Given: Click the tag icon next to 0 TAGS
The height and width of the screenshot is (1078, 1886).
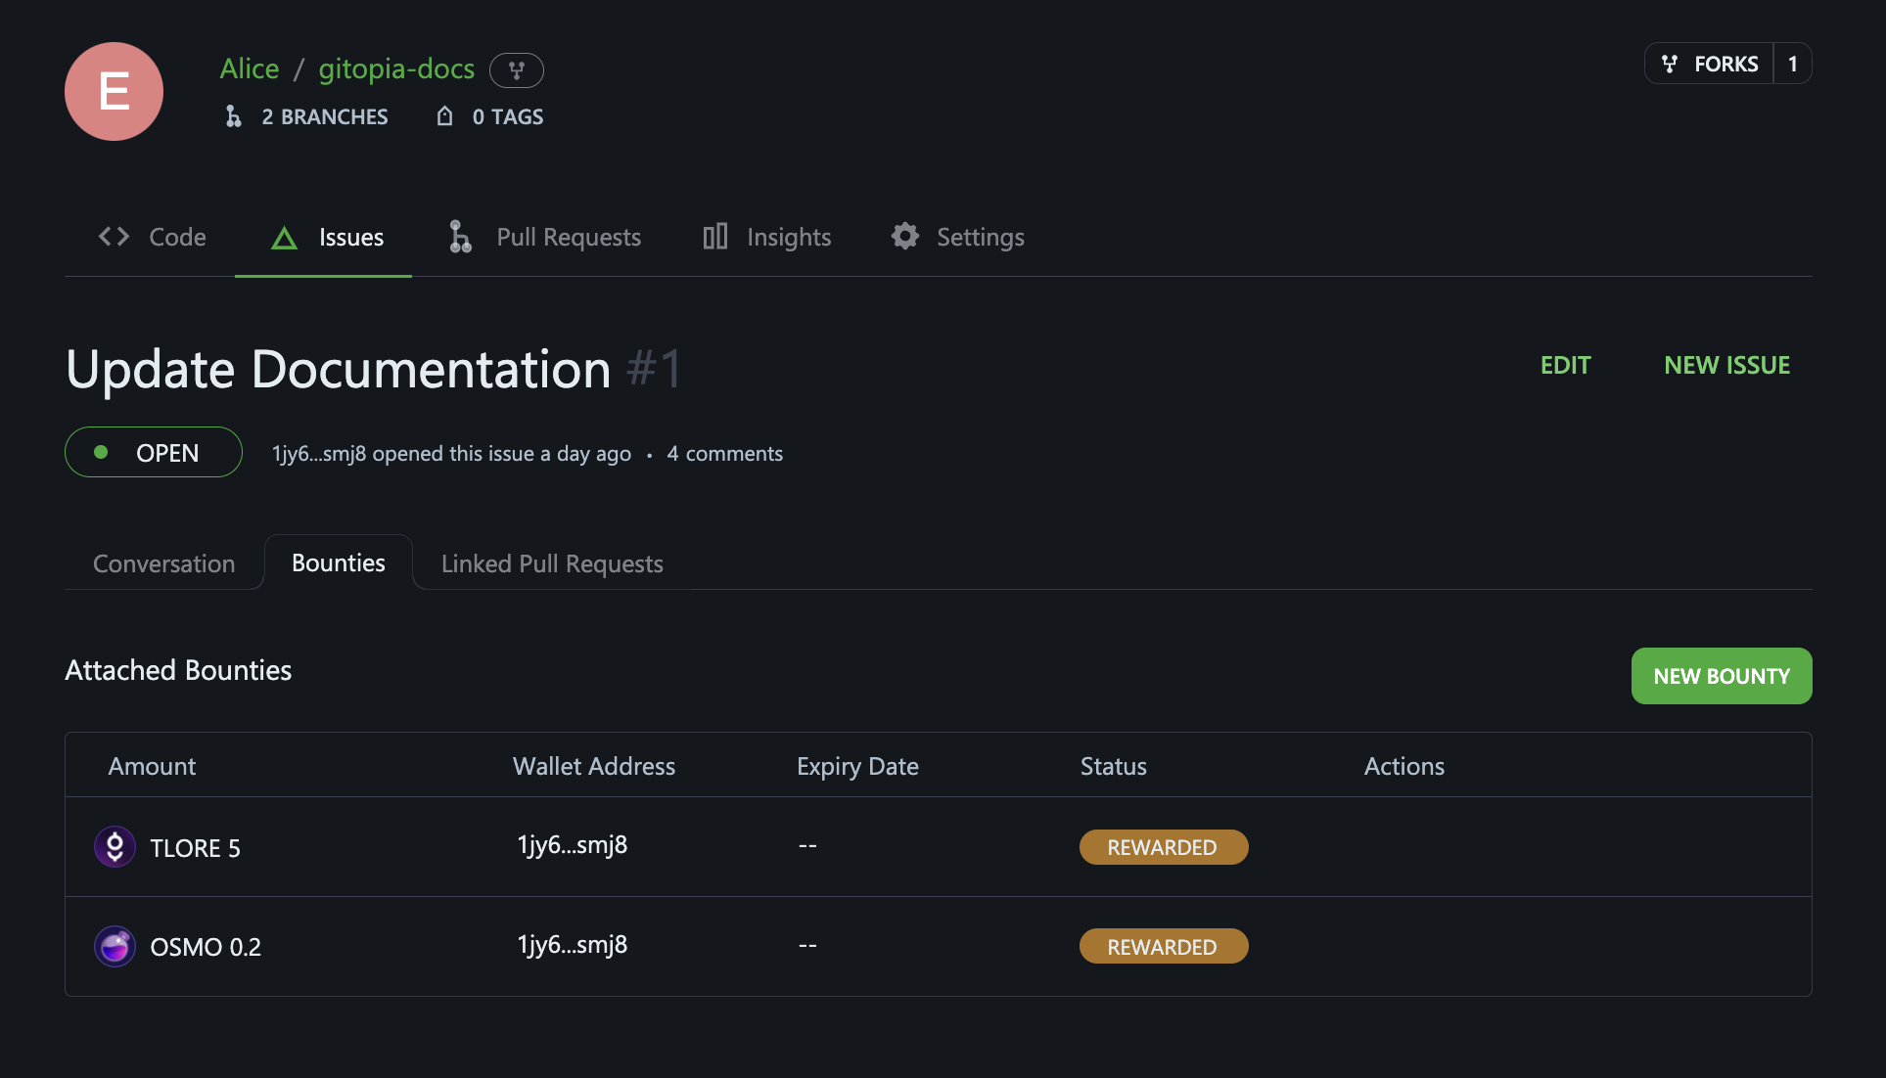Looking at the screenshot, I should coord(444,116).
